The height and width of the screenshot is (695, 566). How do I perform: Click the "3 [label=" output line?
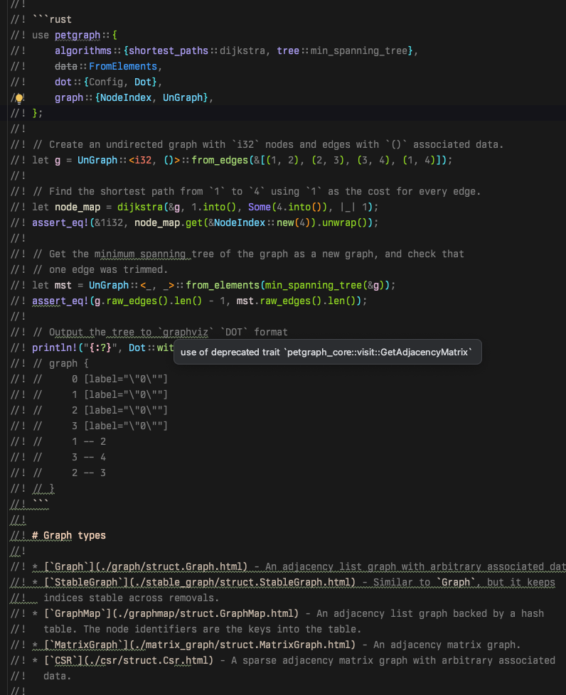[x=119, y=426]
